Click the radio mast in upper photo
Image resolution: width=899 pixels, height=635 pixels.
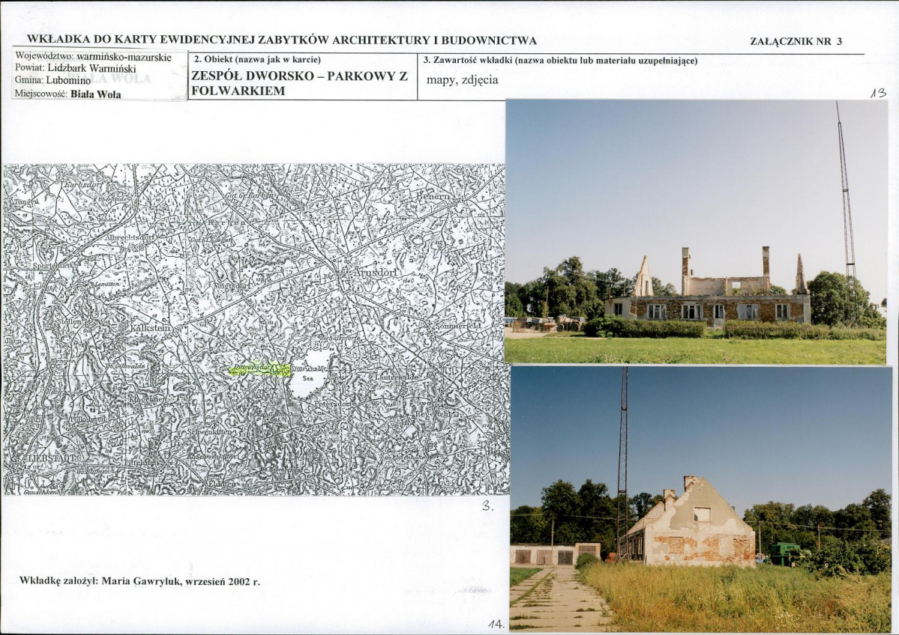click(x=847, y=212)
